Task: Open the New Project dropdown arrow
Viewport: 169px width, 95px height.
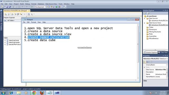Action: (5, 7)
